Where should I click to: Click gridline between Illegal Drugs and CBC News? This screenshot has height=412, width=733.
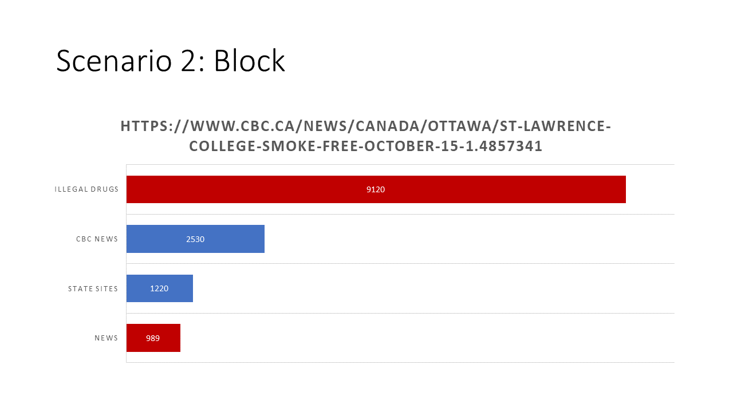pos(400,214)
